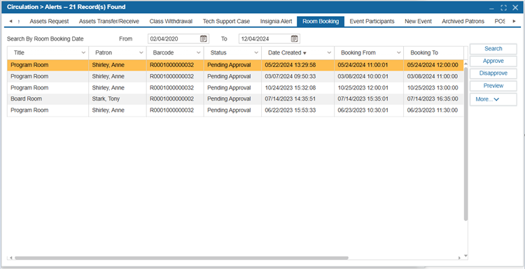Open the To date calendar picker

click(x=294, y=38)
